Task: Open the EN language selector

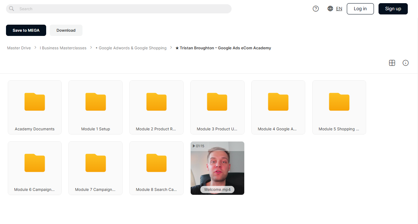Action: tap(339, 9)
